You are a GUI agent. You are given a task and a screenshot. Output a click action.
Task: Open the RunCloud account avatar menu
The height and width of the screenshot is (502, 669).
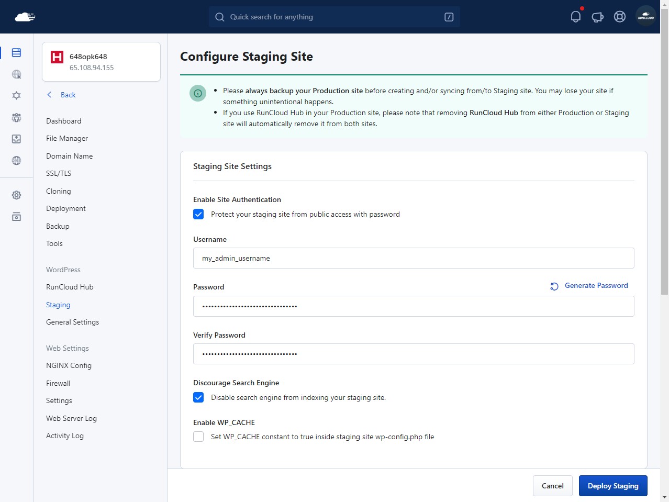point(646,17)
